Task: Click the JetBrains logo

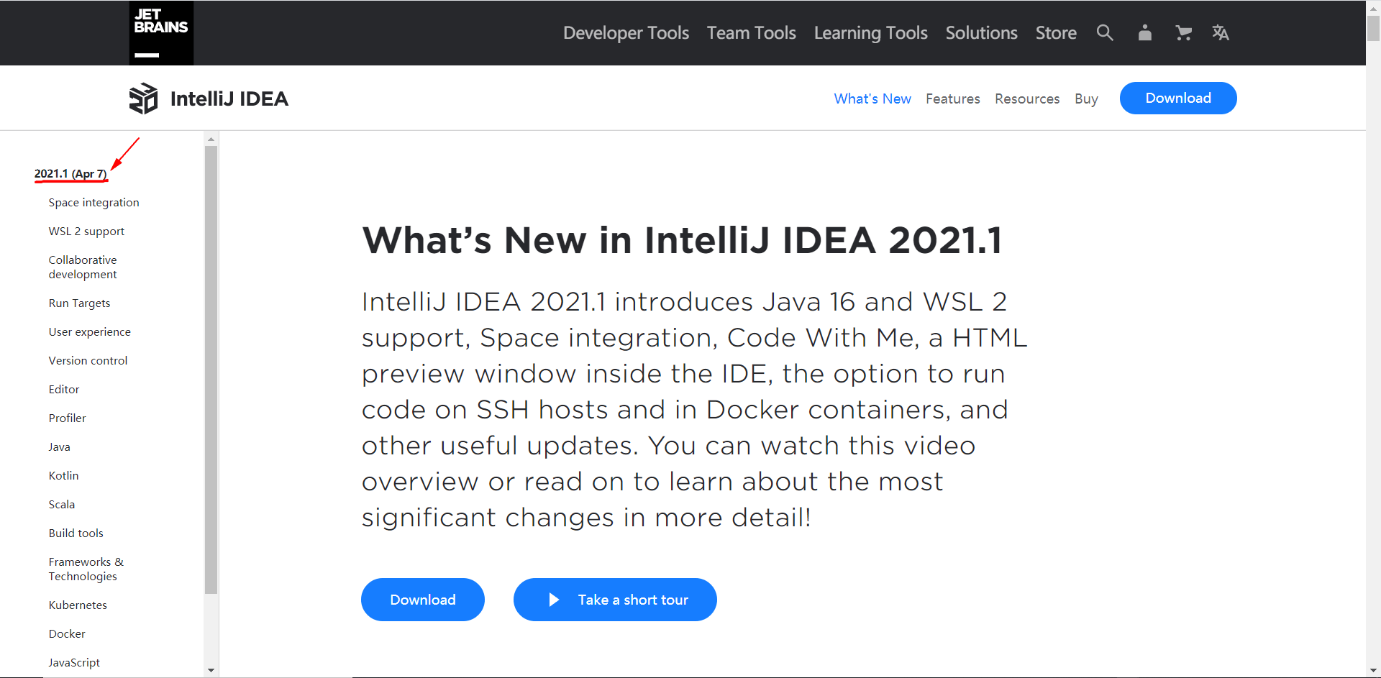Action: click(x=161, y=33)
